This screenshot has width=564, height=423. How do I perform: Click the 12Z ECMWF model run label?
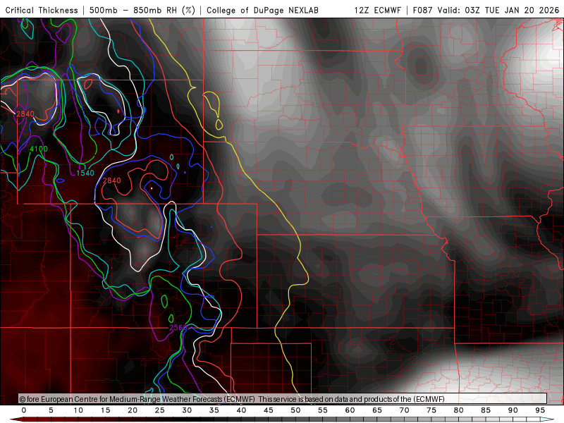click(377, 10)
